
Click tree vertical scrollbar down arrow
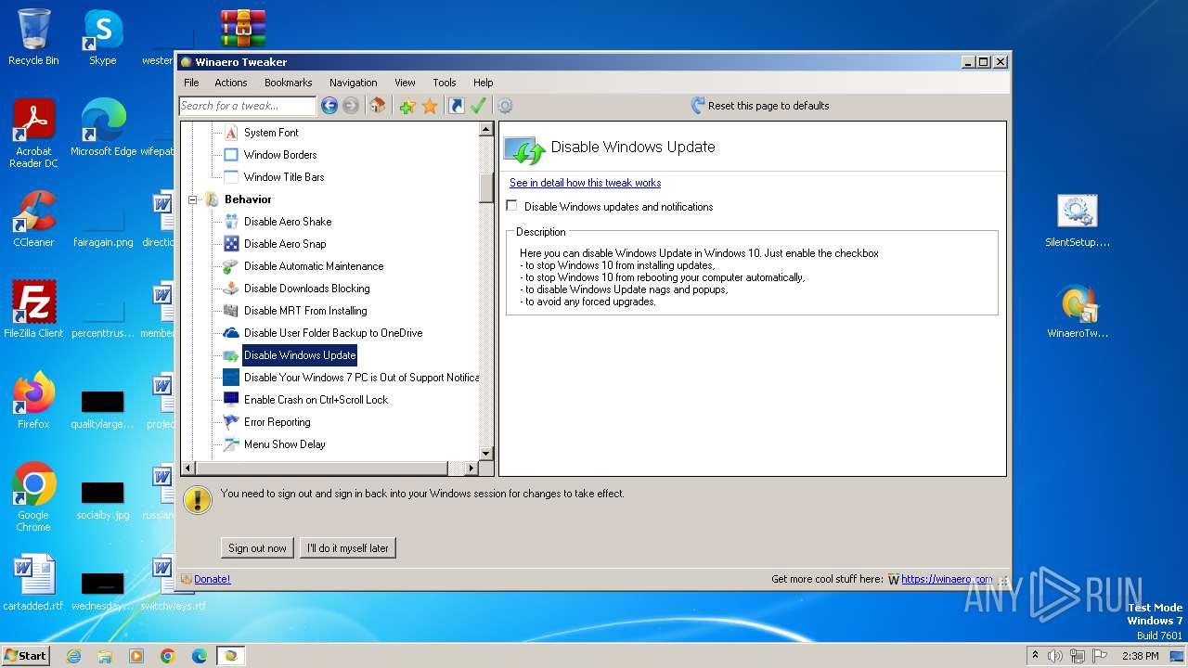[485, 453]
